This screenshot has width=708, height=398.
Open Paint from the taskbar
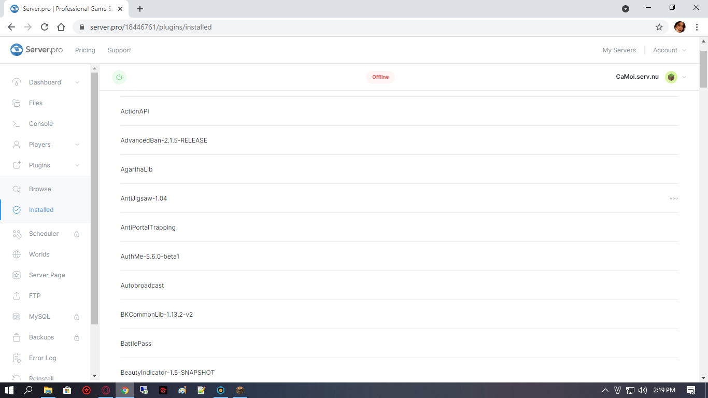182,390
